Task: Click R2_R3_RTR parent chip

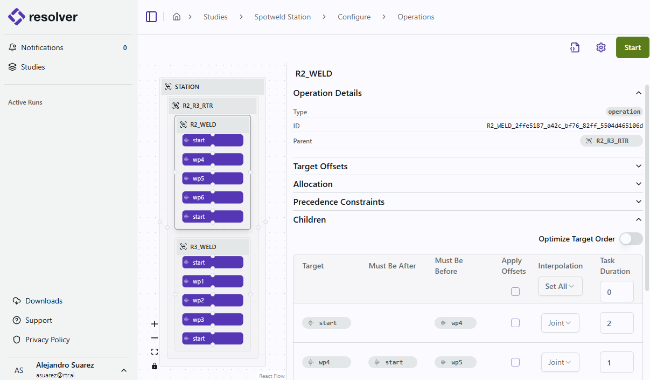Action: 611,141
